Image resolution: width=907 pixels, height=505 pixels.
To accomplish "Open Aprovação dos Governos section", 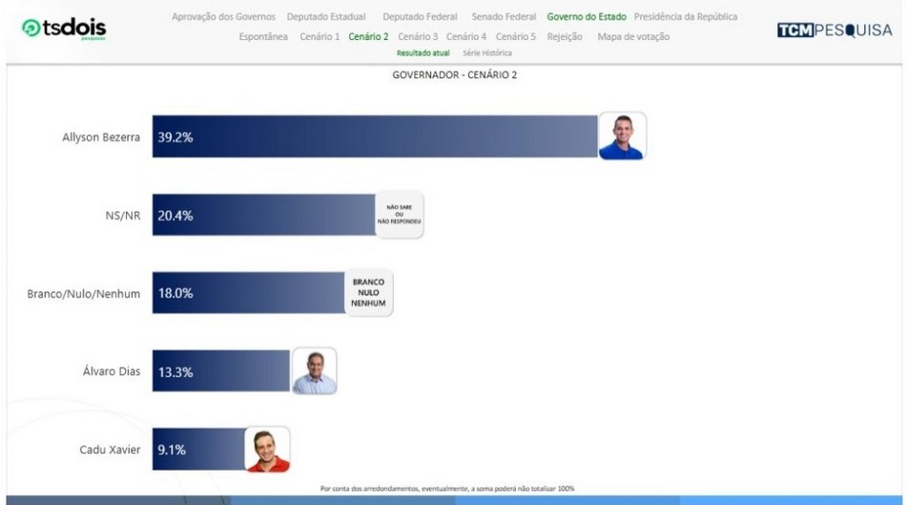I will click(223, 17).
